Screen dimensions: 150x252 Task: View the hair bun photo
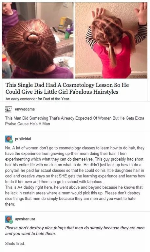tap(38, 40)
